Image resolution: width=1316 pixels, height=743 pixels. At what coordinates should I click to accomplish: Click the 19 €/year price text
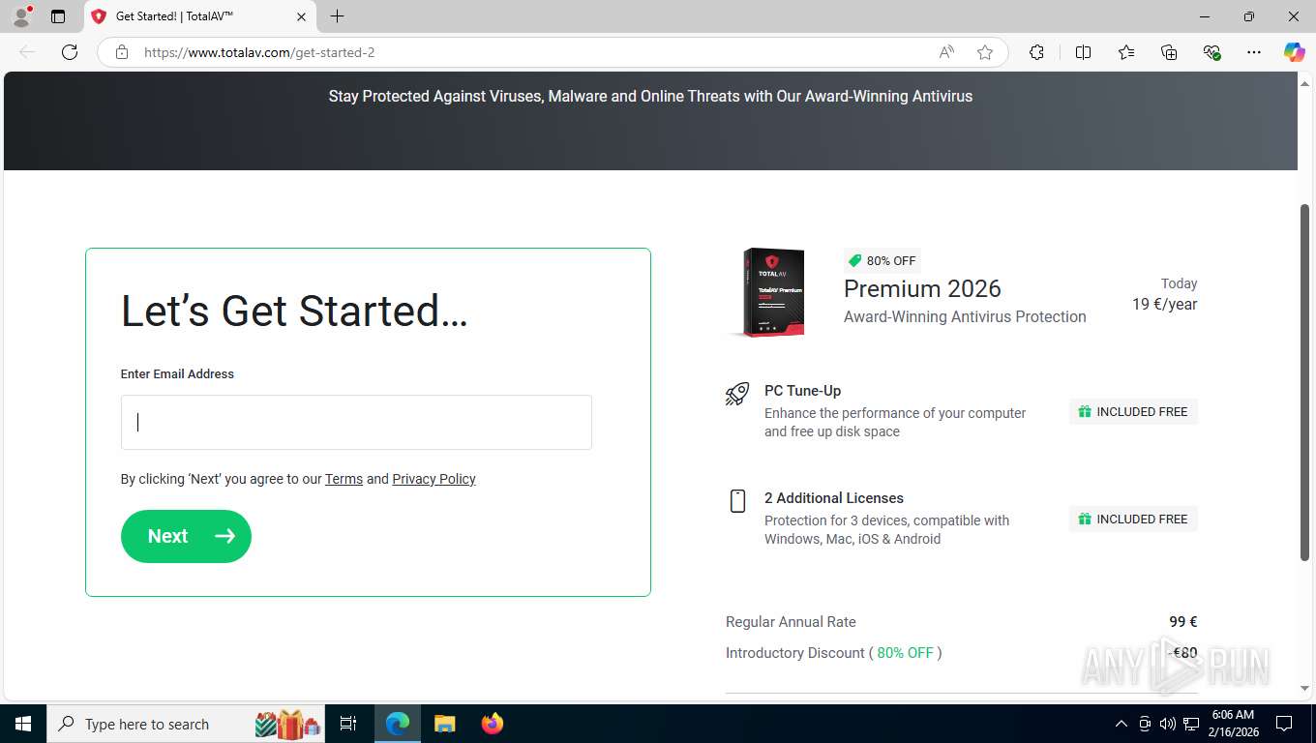tap(1164, 304)
